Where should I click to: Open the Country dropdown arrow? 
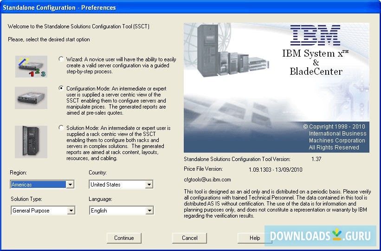[149, 185]
